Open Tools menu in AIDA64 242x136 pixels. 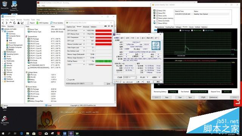pos(33,20)
